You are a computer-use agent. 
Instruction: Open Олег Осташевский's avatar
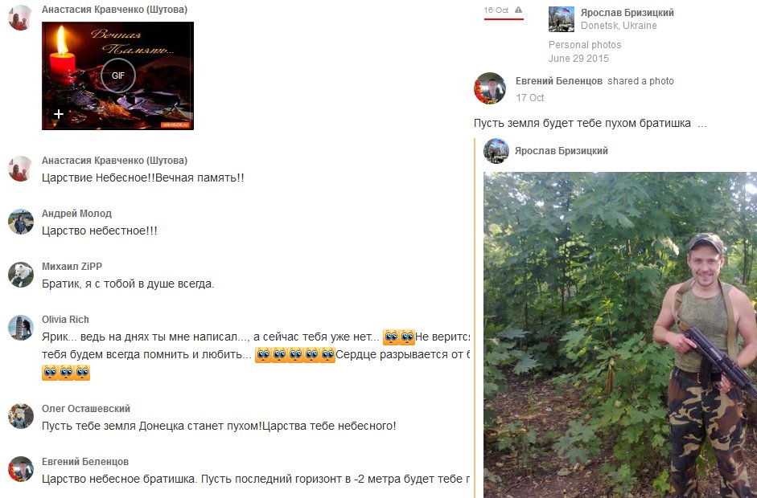tap(20, 417)
